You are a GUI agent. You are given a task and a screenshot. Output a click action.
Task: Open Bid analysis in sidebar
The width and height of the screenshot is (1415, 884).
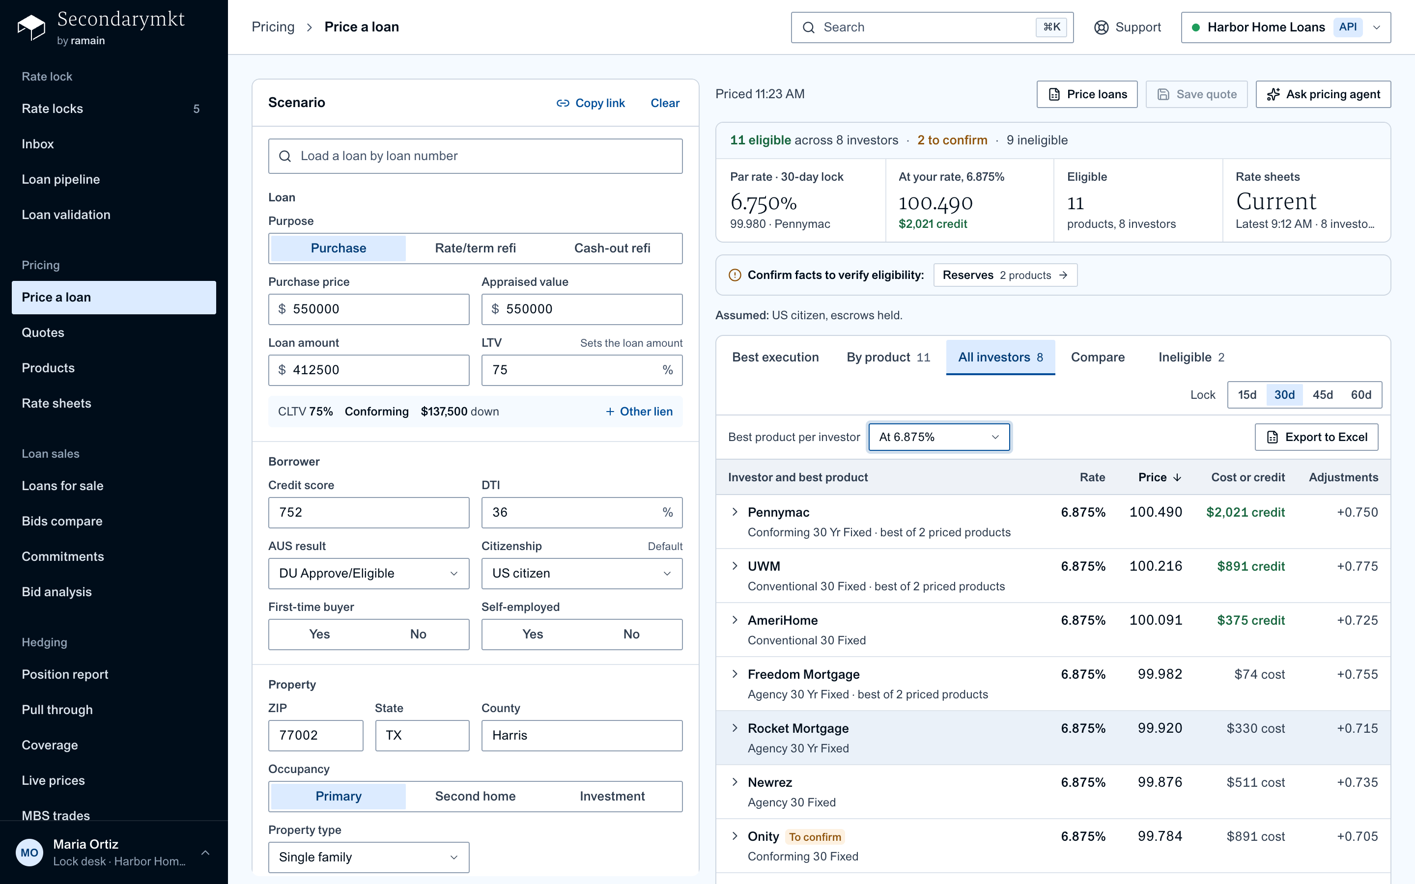tap(113, 592)
